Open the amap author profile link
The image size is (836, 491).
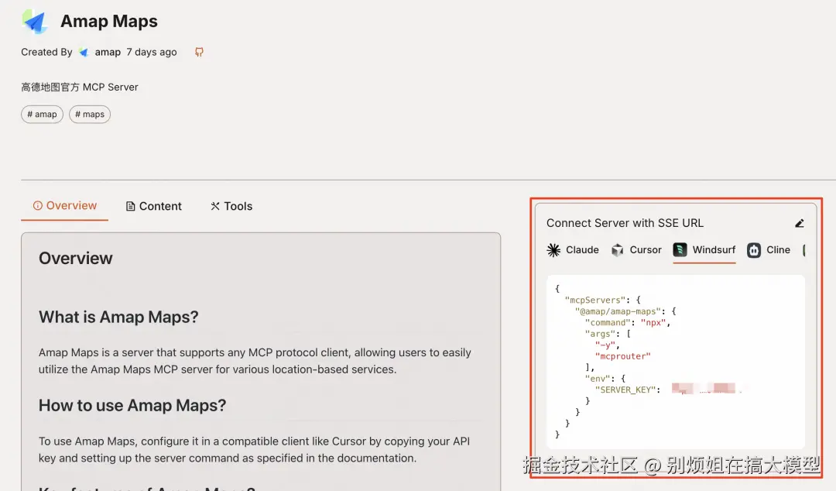[x=108, y=52]
